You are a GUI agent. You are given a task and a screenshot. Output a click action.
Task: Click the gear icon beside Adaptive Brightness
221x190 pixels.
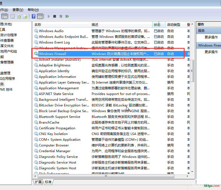click(36, 65)
